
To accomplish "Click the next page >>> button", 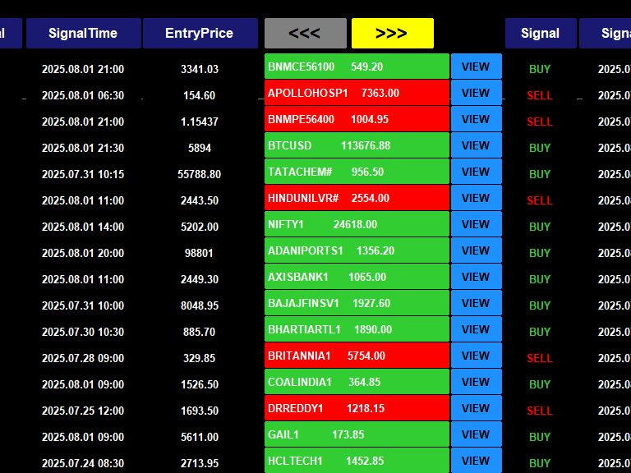I will pyautogui.click(x=393, y=33).
